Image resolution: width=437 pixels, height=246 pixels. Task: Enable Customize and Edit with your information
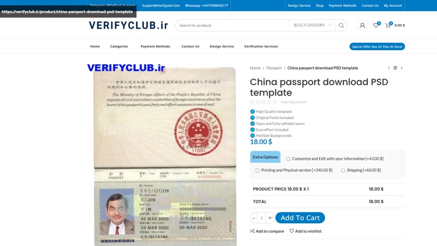[x=288, y=159]
